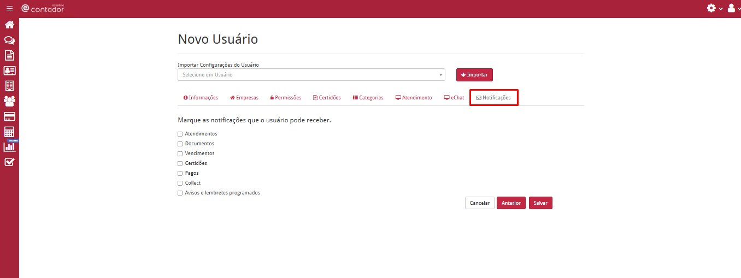Switch to the Informações tab
The image size is (741, 278).
click(201, 98)
